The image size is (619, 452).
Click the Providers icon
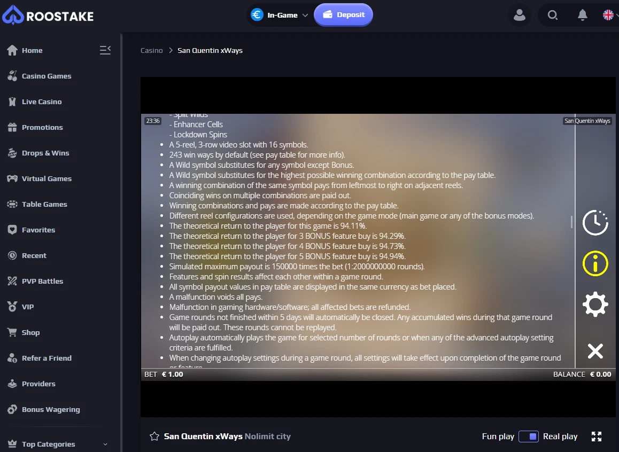tap(12, 384)
